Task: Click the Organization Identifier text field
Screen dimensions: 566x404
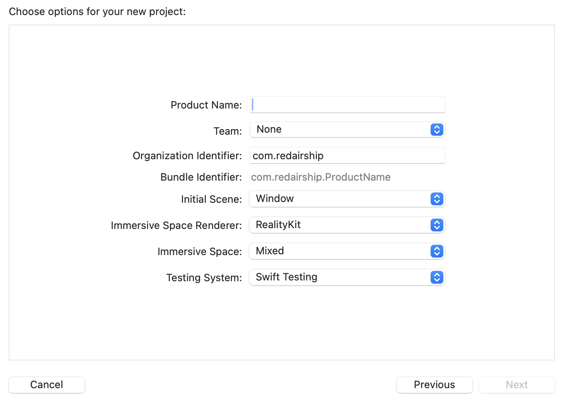Action: point(348,155)
